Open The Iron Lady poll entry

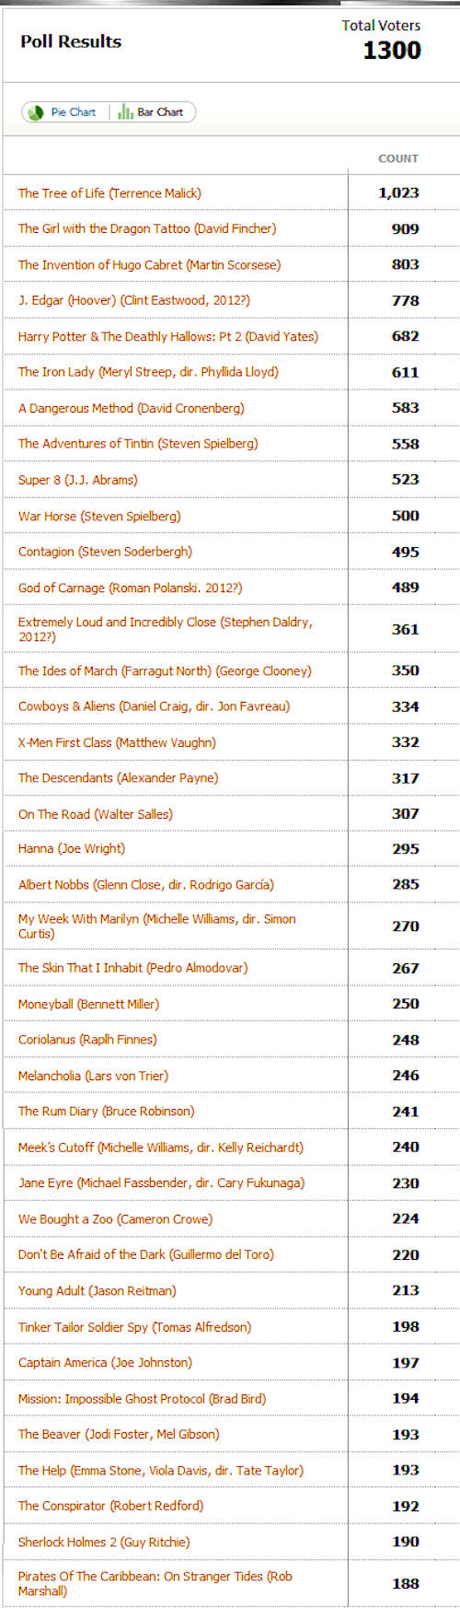[x=148, y=372]
